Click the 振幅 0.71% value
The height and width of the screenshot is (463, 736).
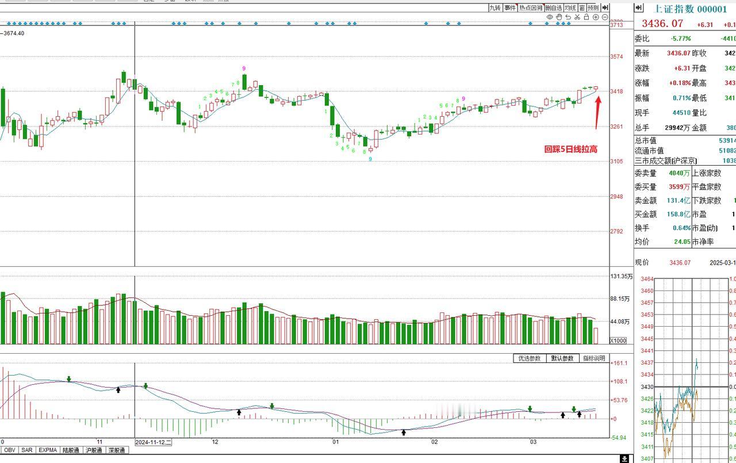[x=682, y=98]
